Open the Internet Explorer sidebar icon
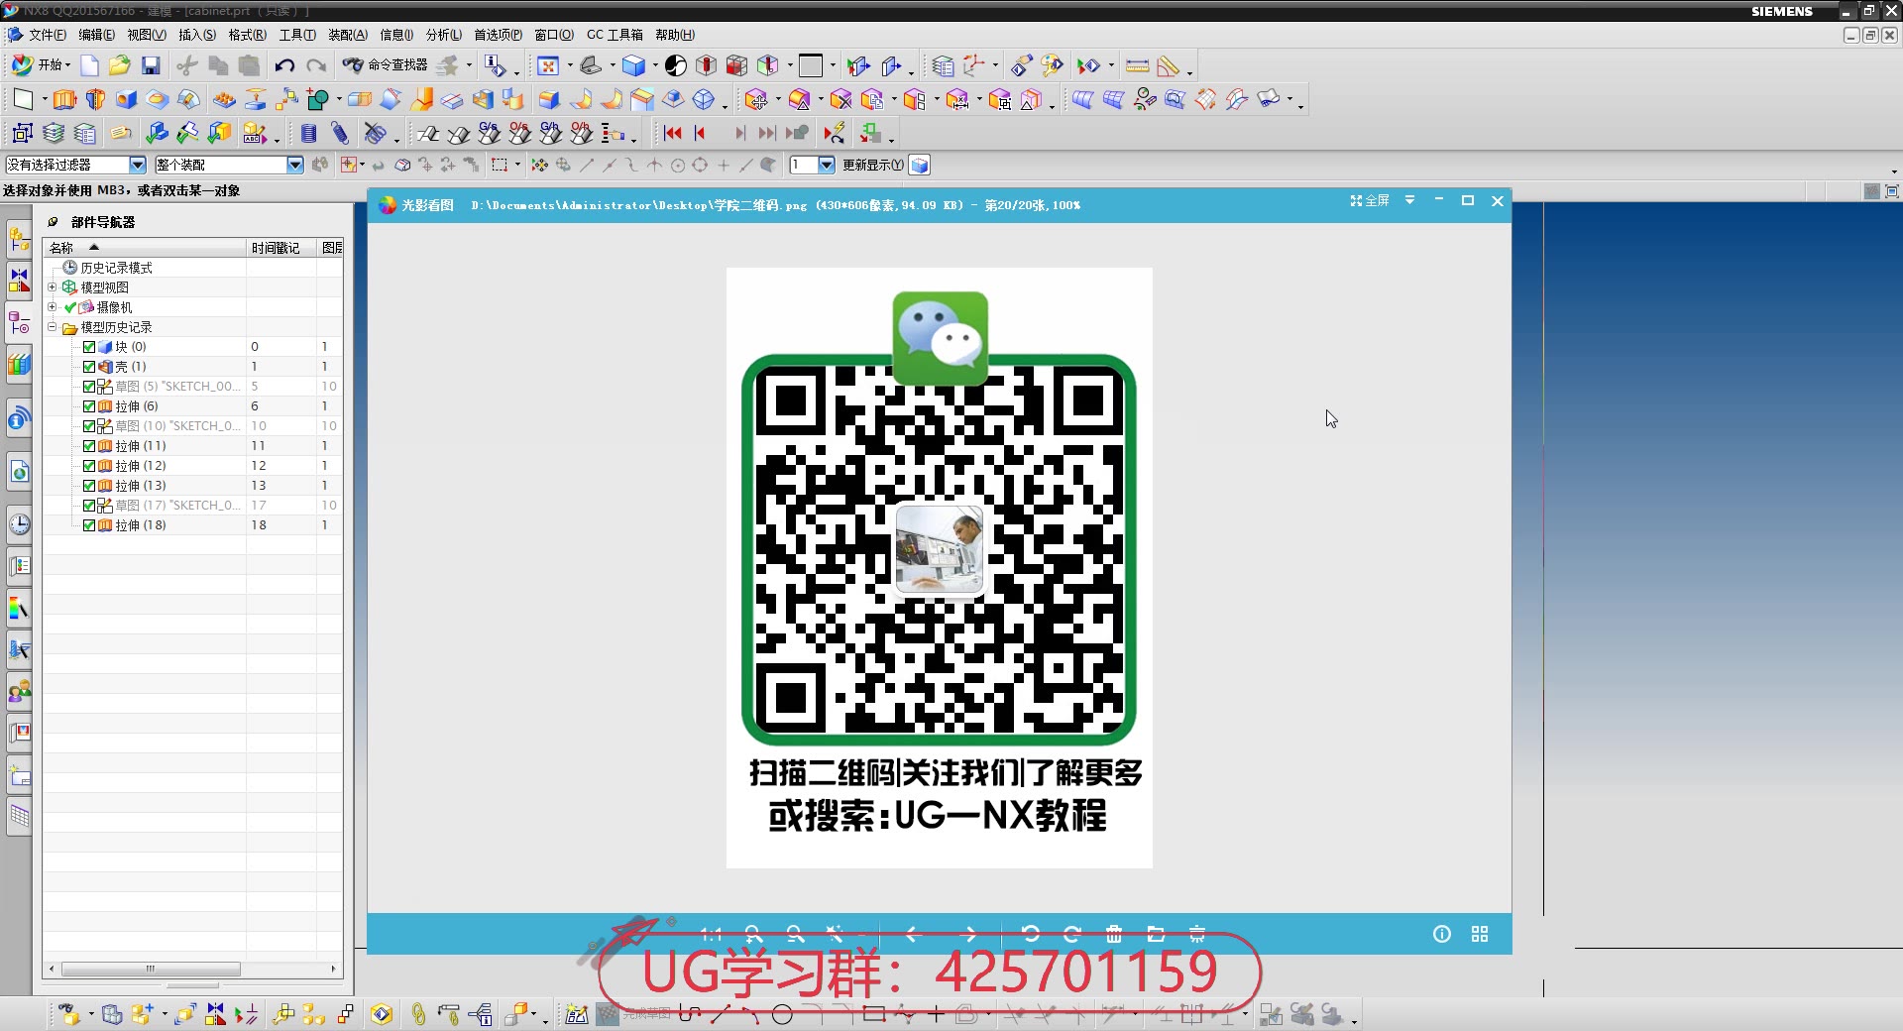 [19, 472]
